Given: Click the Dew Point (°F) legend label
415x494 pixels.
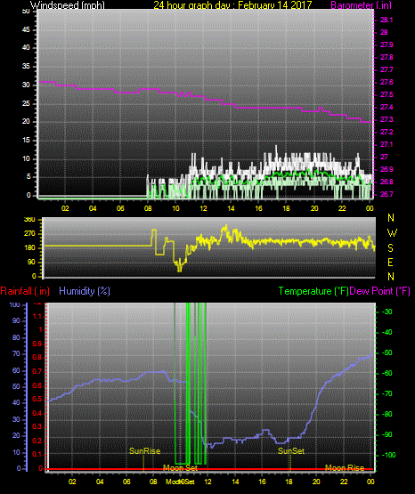Looking at the screenshot, I should [x=380, y=291].
